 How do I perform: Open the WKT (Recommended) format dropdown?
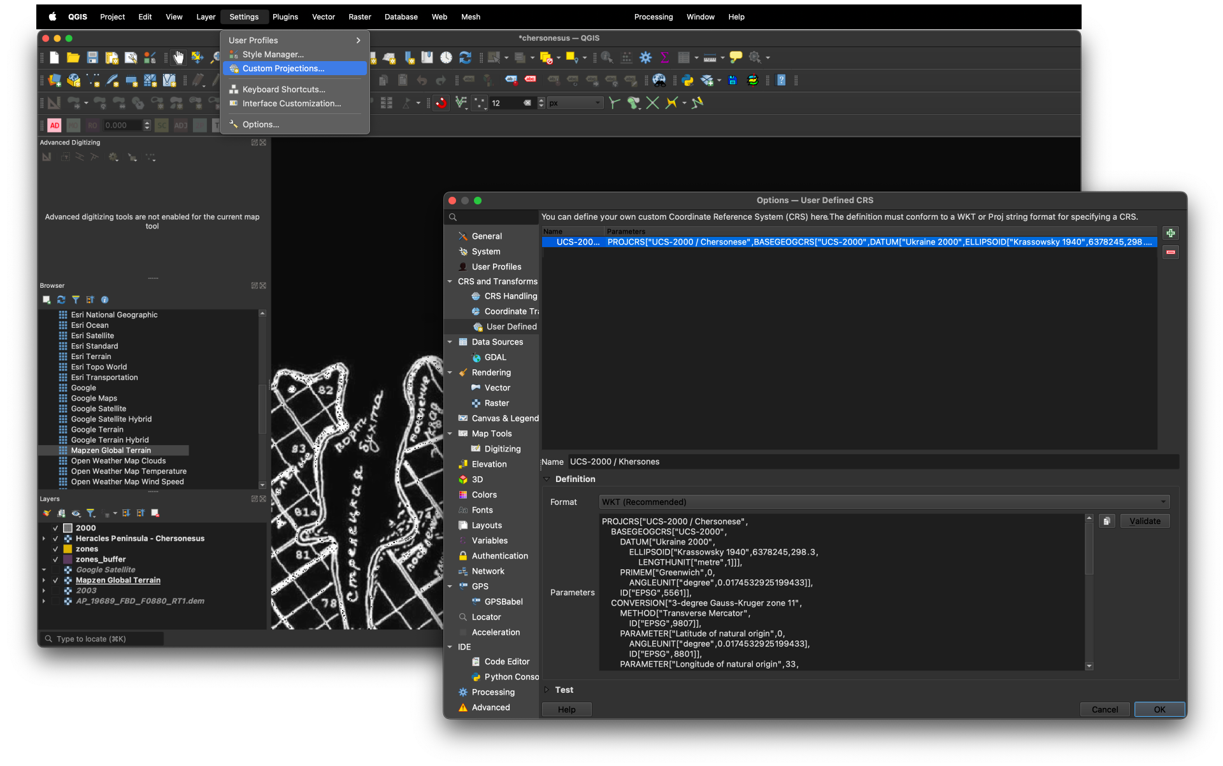pyautogui.click(x=884, y=502)
